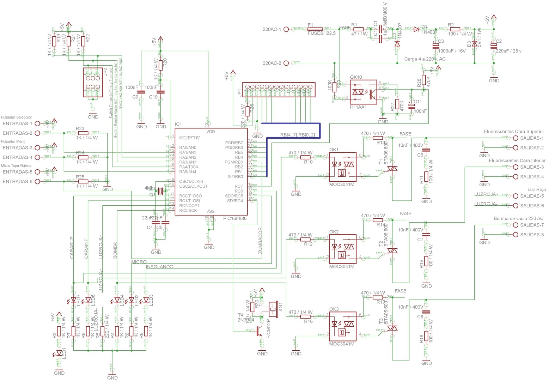The height and width of the screenshot is (381, 549).
Task: Click the T2 triac symbol
Action: (x=392, y=251)
